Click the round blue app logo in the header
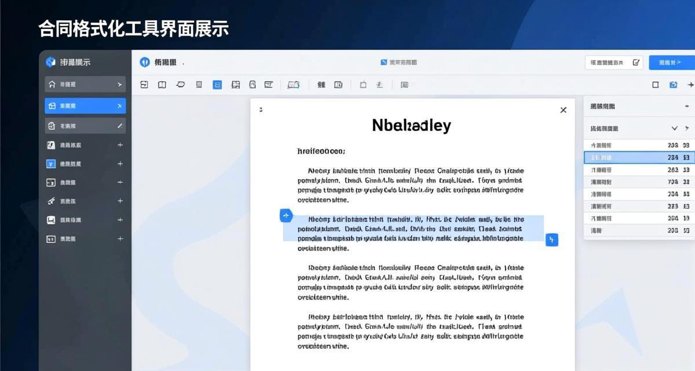695x371 pixels. (x=145, y=62)
